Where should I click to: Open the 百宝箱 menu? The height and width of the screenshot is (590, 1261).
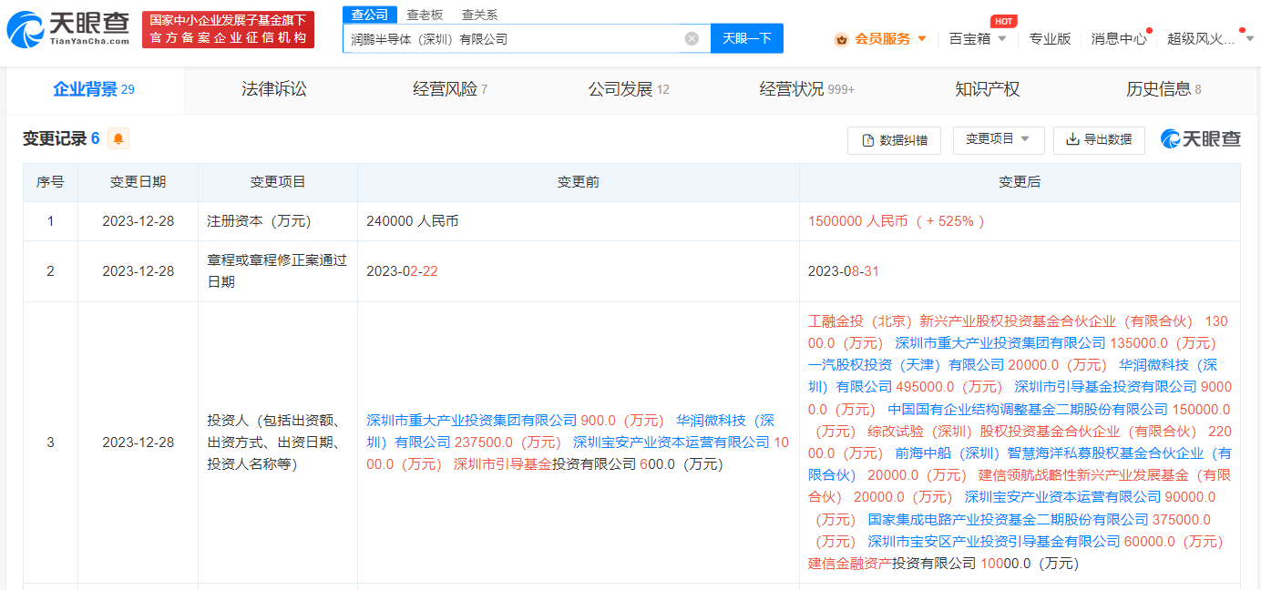969,39
